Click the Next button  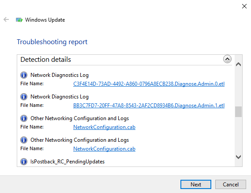point(196,184)
